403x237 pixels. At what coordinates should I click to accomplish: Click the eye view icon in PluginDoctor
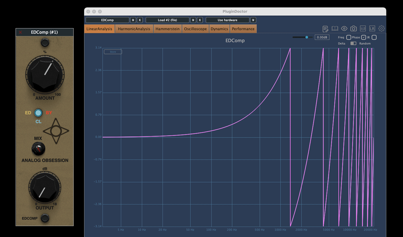click(344, 29)
